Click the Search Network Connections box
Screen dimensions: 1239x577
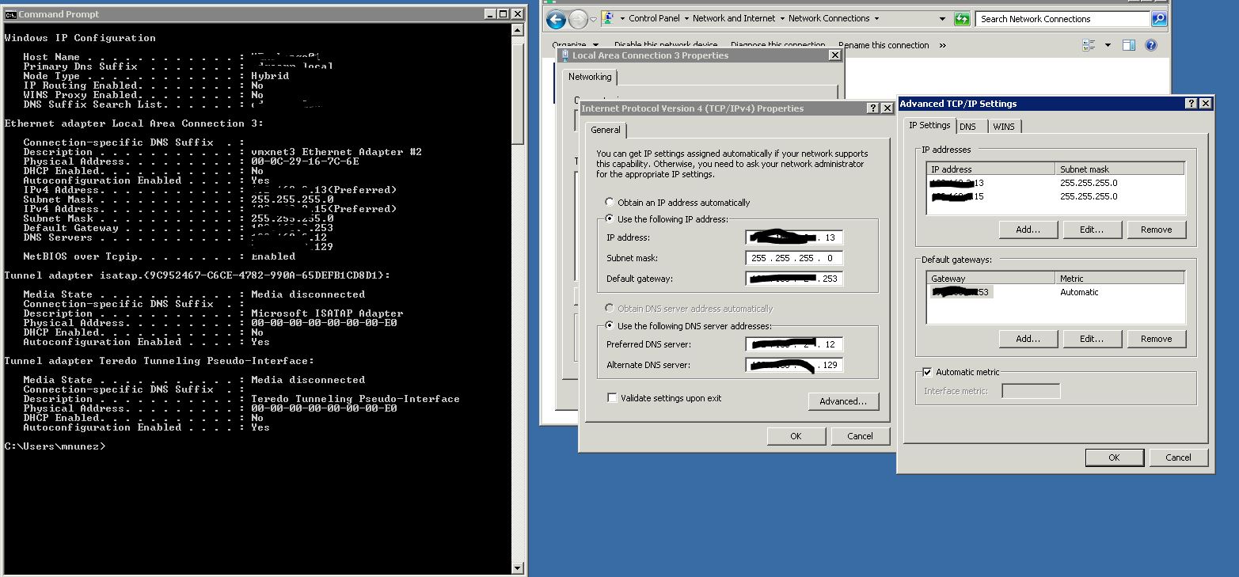[x=1063, y=19]
